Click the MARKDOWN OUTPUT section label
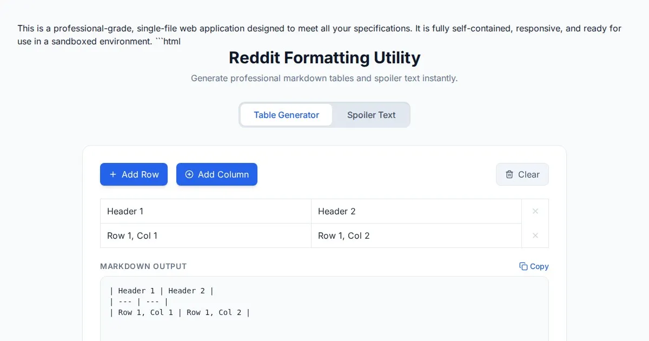Image resolution: width=649 pixels, height=341 pixels. [143, 266]
